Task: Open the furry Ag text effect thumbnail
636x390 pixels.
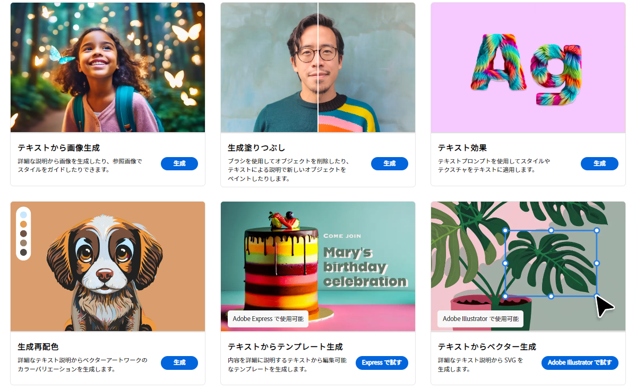Action: click(x=528, y=67)
